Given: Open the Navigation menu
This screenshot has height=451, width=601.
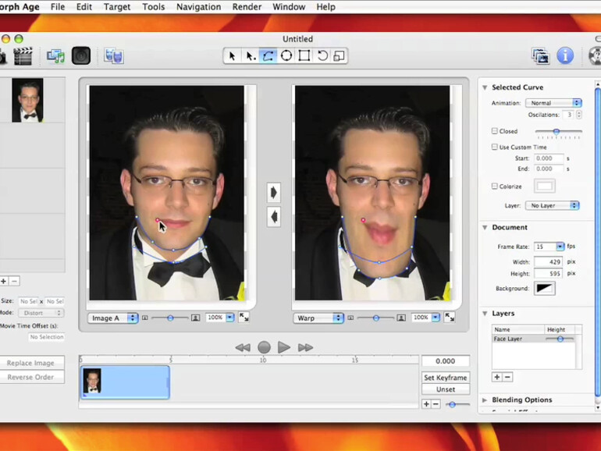Looking at the screenshot, I should (x=198, y=7).
